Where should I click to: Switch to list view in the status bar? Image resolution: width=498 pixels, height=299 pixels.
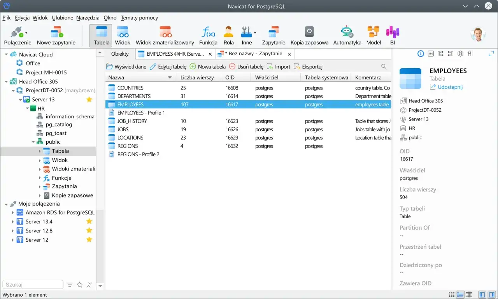(x=460, y=295)
